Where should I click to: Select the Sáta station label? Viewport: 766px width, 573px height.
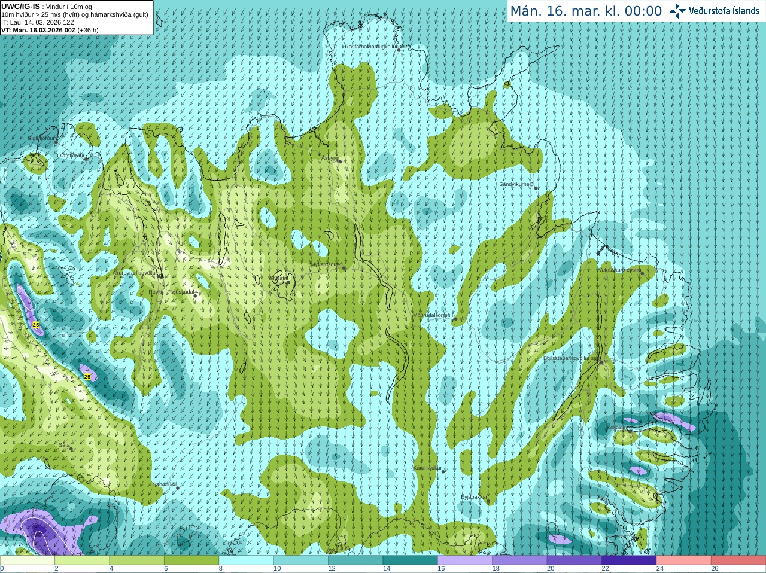pos(65,445)
